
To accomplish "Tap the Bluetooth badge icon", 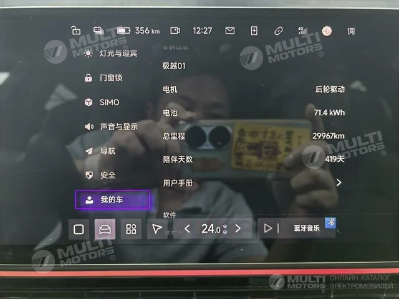I will pos(330,223).
